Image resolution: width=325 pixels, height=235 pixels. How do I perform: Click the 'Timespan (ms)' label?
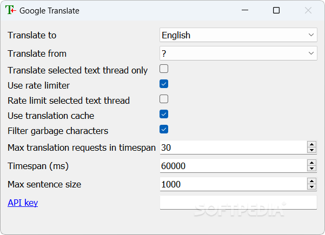[x=38, y=166]
